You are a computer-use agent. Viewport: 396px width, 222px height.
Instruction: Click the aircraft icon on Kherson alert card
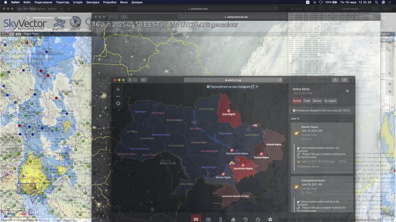[x=296, y=133]
